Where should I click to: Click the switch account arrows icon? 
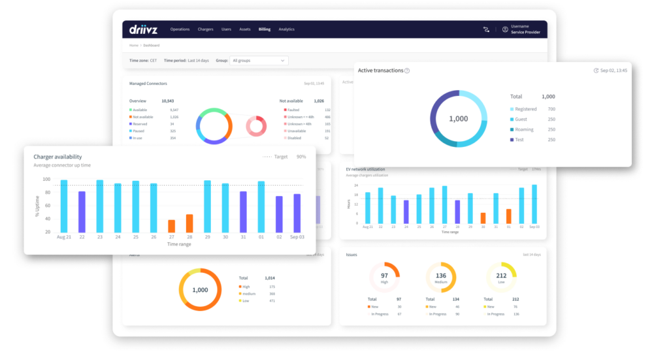tap(486, 29)
